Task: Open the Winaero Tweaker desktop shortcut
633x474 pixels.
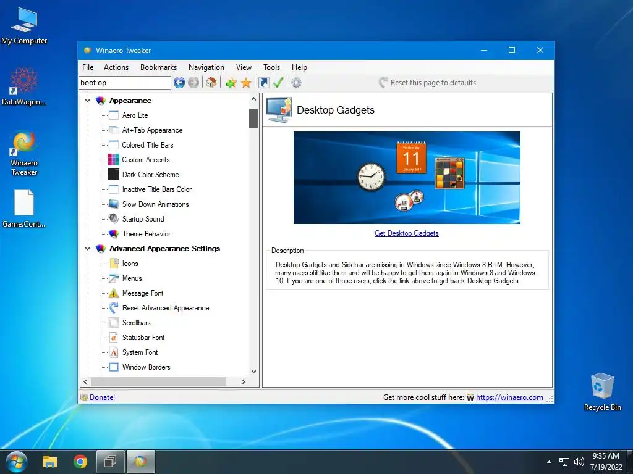Action: [x=24, y=153]
